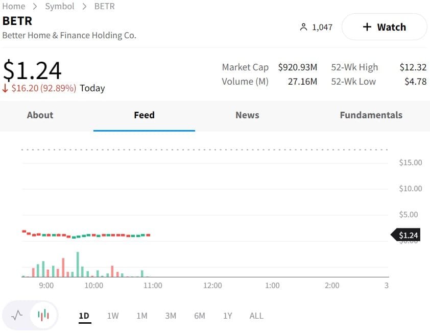Screen dimensions: 430x336
Task: Click the $1.24 current price marker
Action: click(408, 235)
